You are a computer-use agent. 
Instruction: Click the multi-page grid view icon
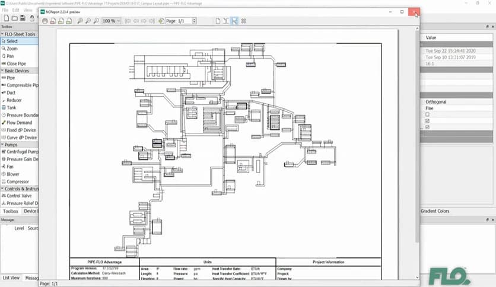pos(244,21)
